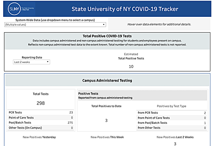
Task: Select the from PCR Tests positives row
Action: point(172,112)
